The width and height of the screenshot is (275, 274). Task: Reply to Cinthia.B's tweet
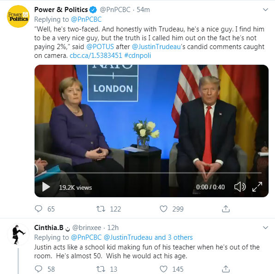(x=39, y=269)
